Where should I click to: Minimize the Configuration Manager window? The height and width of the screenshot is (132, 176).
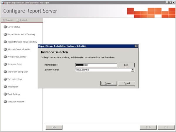[167, 2]
